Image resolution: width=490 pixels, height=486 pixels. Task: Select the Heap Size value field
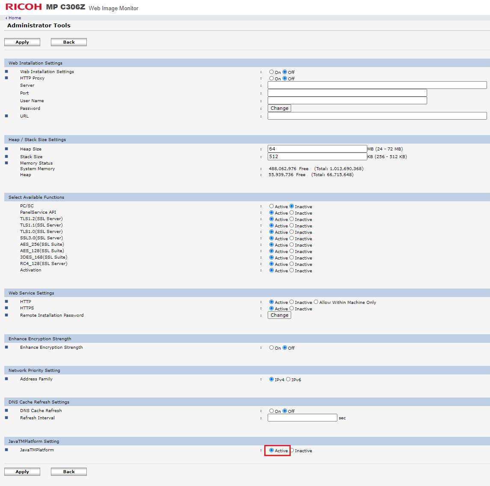[317, 149]
